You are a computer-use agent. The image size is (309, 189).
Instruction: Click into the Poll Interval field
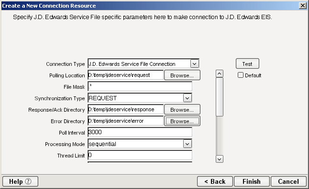[x=140, y=132]
